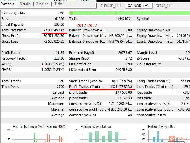Select Gross Loss value -2 580 826.31
The width and height of the screenshot is (190, 143).
tap(54, 41)
